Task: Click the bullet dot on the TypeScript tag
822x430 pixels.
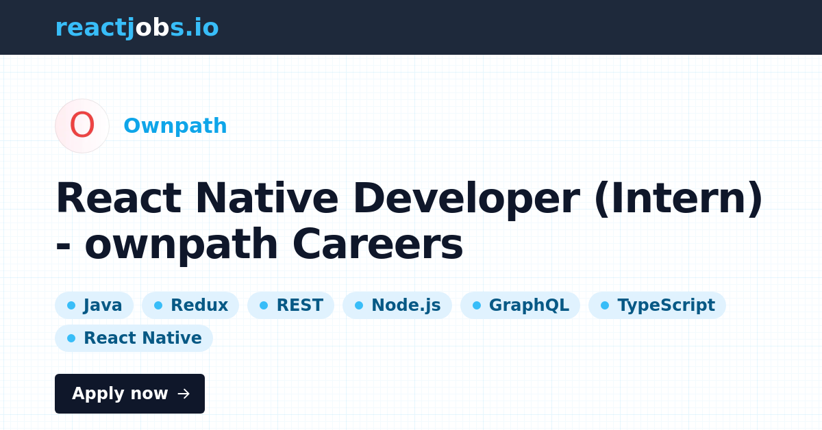Action: 606,305
